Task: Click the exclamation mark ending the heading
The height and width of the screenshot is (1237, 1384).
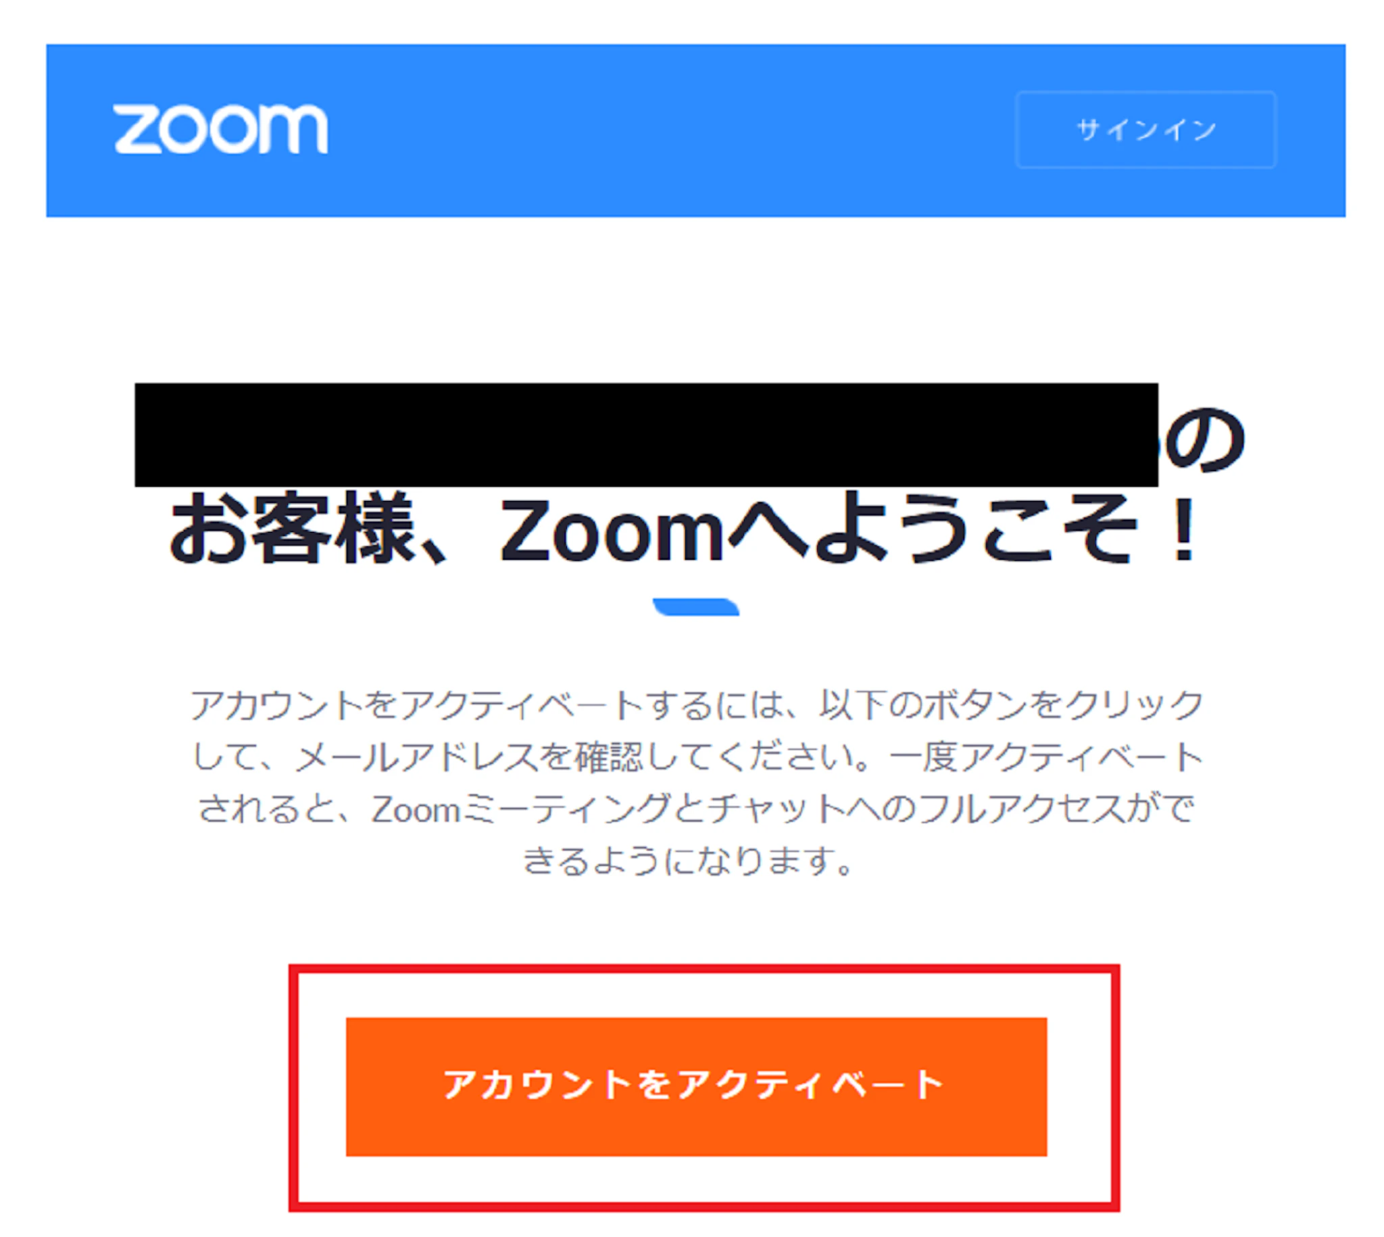Action: (x=1184, y=529)
